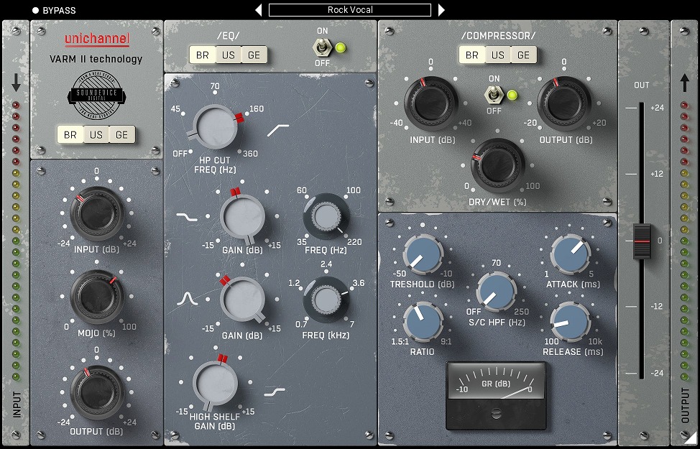The height and width of the screenshot is (449, 700).
Task: Flip the compressor on/off switch
Action: coord(494,95)
